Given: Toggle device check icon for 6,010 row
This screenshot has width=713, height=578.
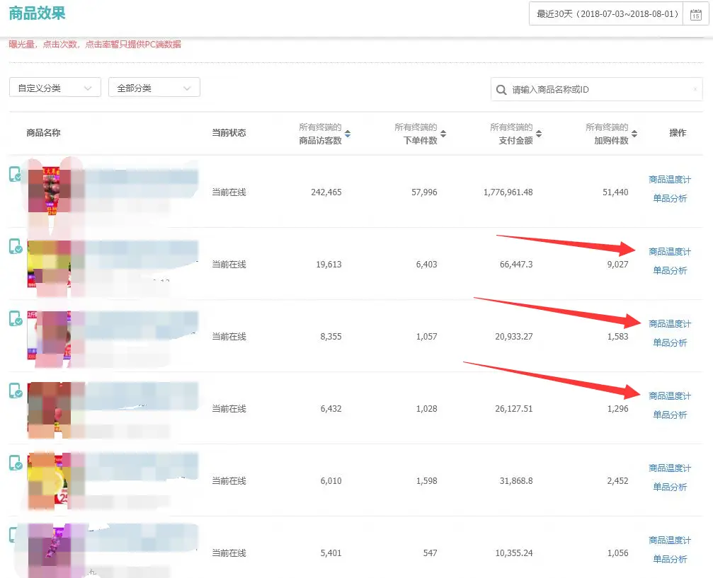Looking at the screenshot, I should coord(16,463).
